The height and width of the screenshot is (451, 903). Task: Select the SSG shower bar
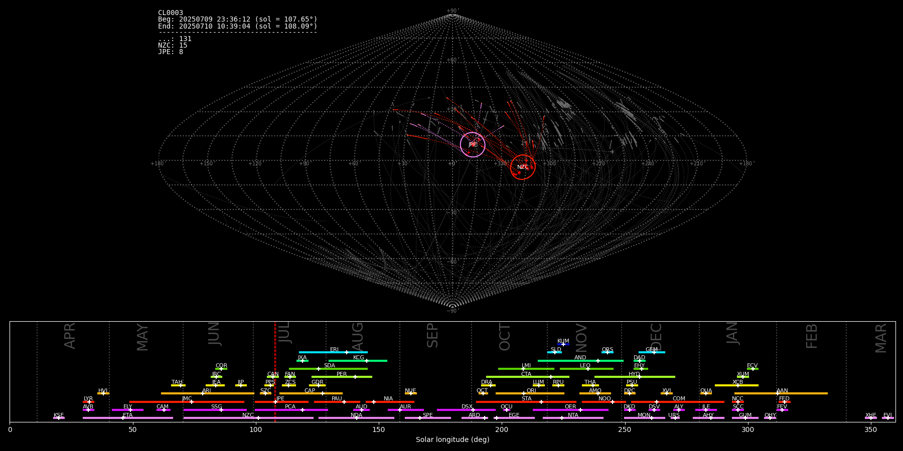pyautogui.click(x=215, y=410)
